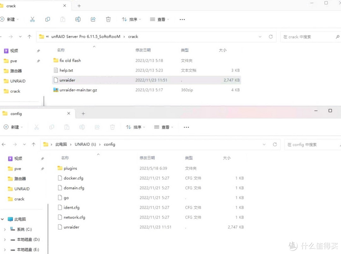Select domain.cfg file
This screenshot has height=254, width=341.
click(74, 188)
